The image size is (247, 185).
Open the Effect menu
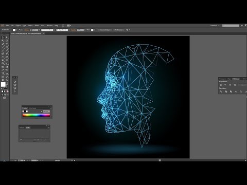coord(37,26)
